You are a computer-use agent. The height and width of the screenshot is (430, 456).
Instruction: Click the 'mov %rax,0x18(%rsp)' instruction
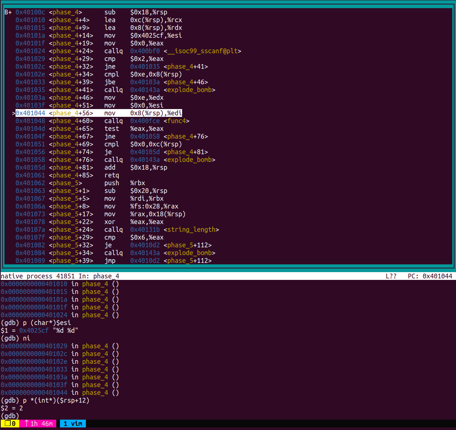[145, 214]
